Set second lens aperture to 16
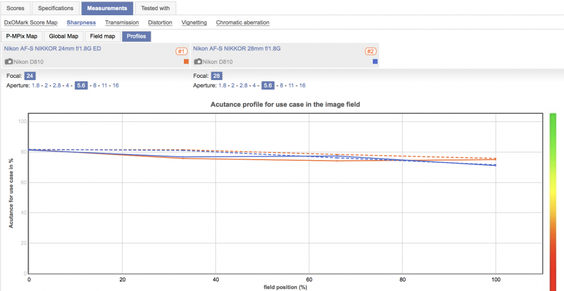 [x=302, y=86]
